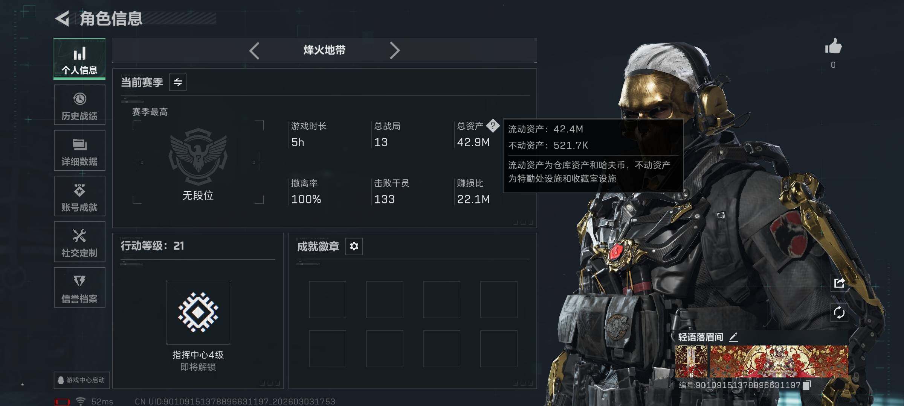Toggle the 当前赛季 season switch button

[178, 82]
